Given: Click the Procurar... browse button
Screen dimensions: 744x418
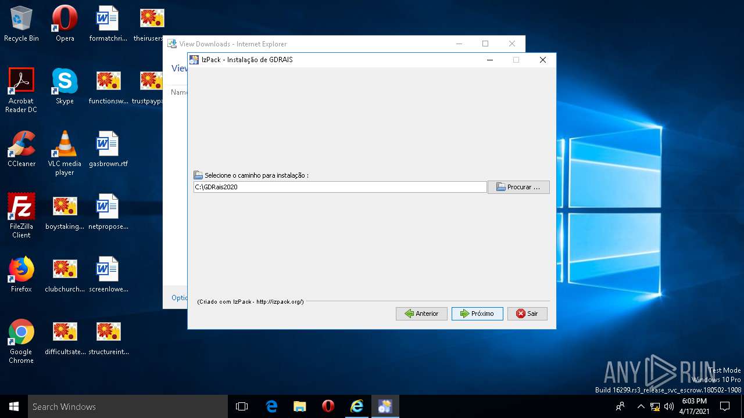Looking at the screenshot, I should pos(518,187).
